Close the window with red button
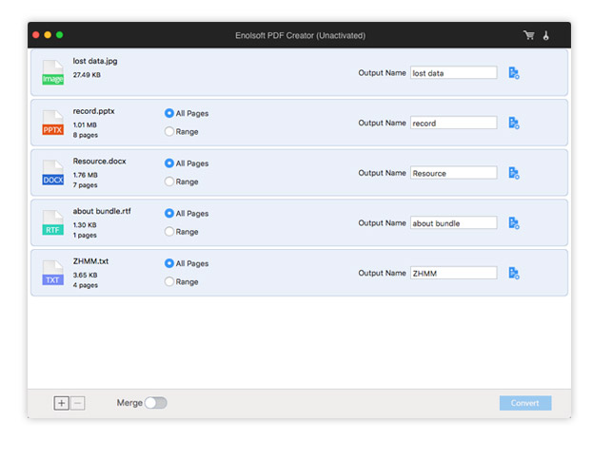Screen dimensions: 593x459 pyautogui.click(x=36, y=35)
